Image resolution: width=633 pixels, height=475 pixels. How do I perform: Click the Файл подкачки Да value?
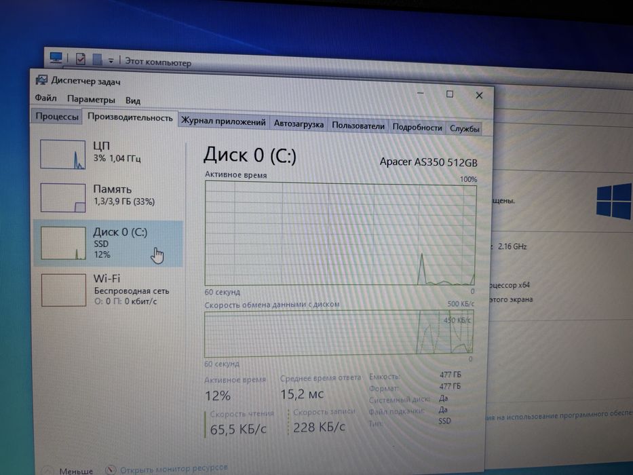pos(443,410)
